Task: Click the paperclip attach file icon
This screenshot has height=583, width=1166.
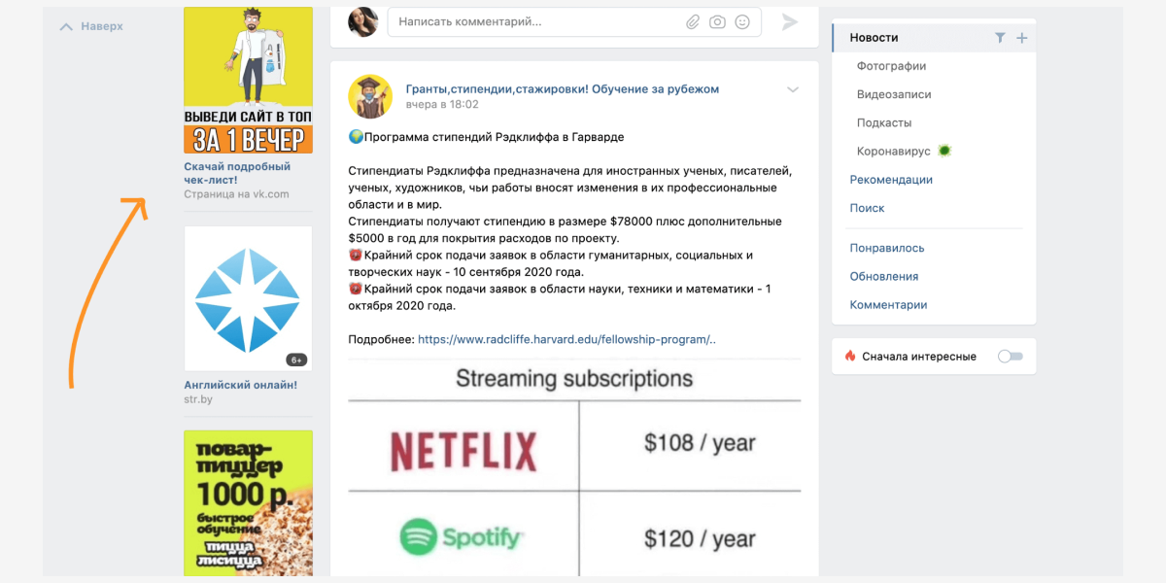Action: [x=692, y=22]
